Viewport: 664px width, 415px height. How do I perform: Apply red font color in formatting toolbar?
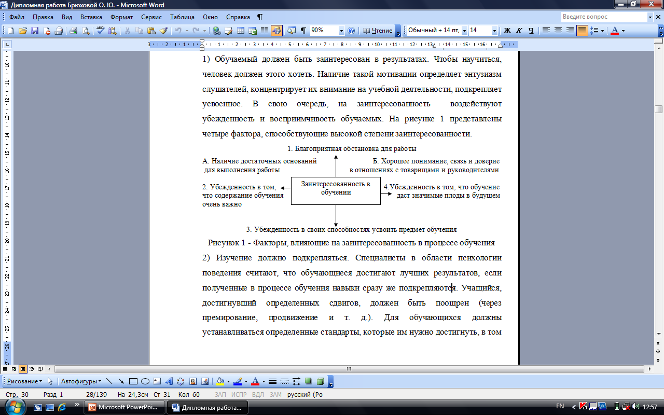coord(615,31)
